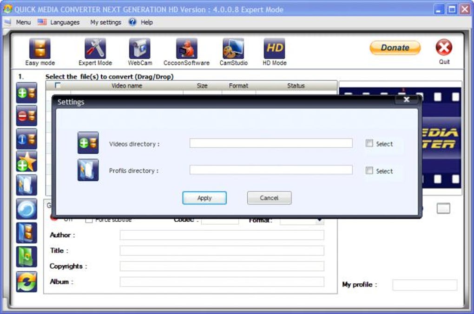Sort by Format column header

tap(238, 86)
